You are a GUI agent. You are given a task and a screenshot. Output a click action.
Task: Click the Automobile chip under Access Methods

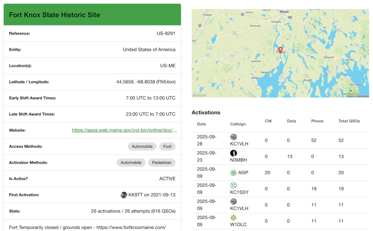point(142,146)
